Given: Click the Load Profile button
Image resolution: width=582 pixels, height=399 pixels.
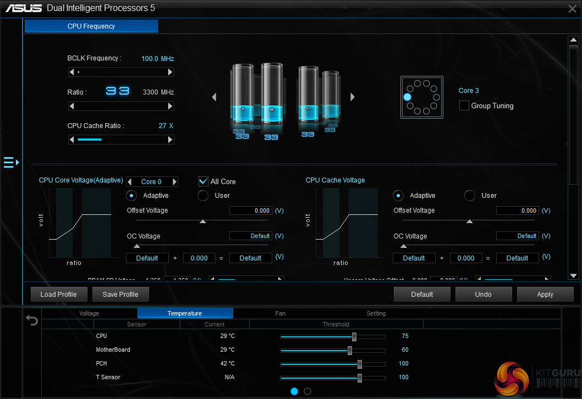Looking at the screenshot, I should click(x=58, y=294).
